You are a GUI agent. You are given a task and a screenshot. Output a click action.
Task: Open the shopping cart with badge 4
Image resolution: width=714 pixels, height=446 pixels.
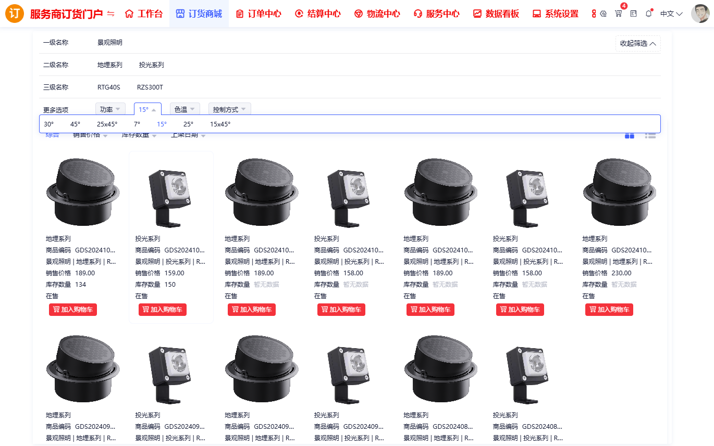pos(619,14)
